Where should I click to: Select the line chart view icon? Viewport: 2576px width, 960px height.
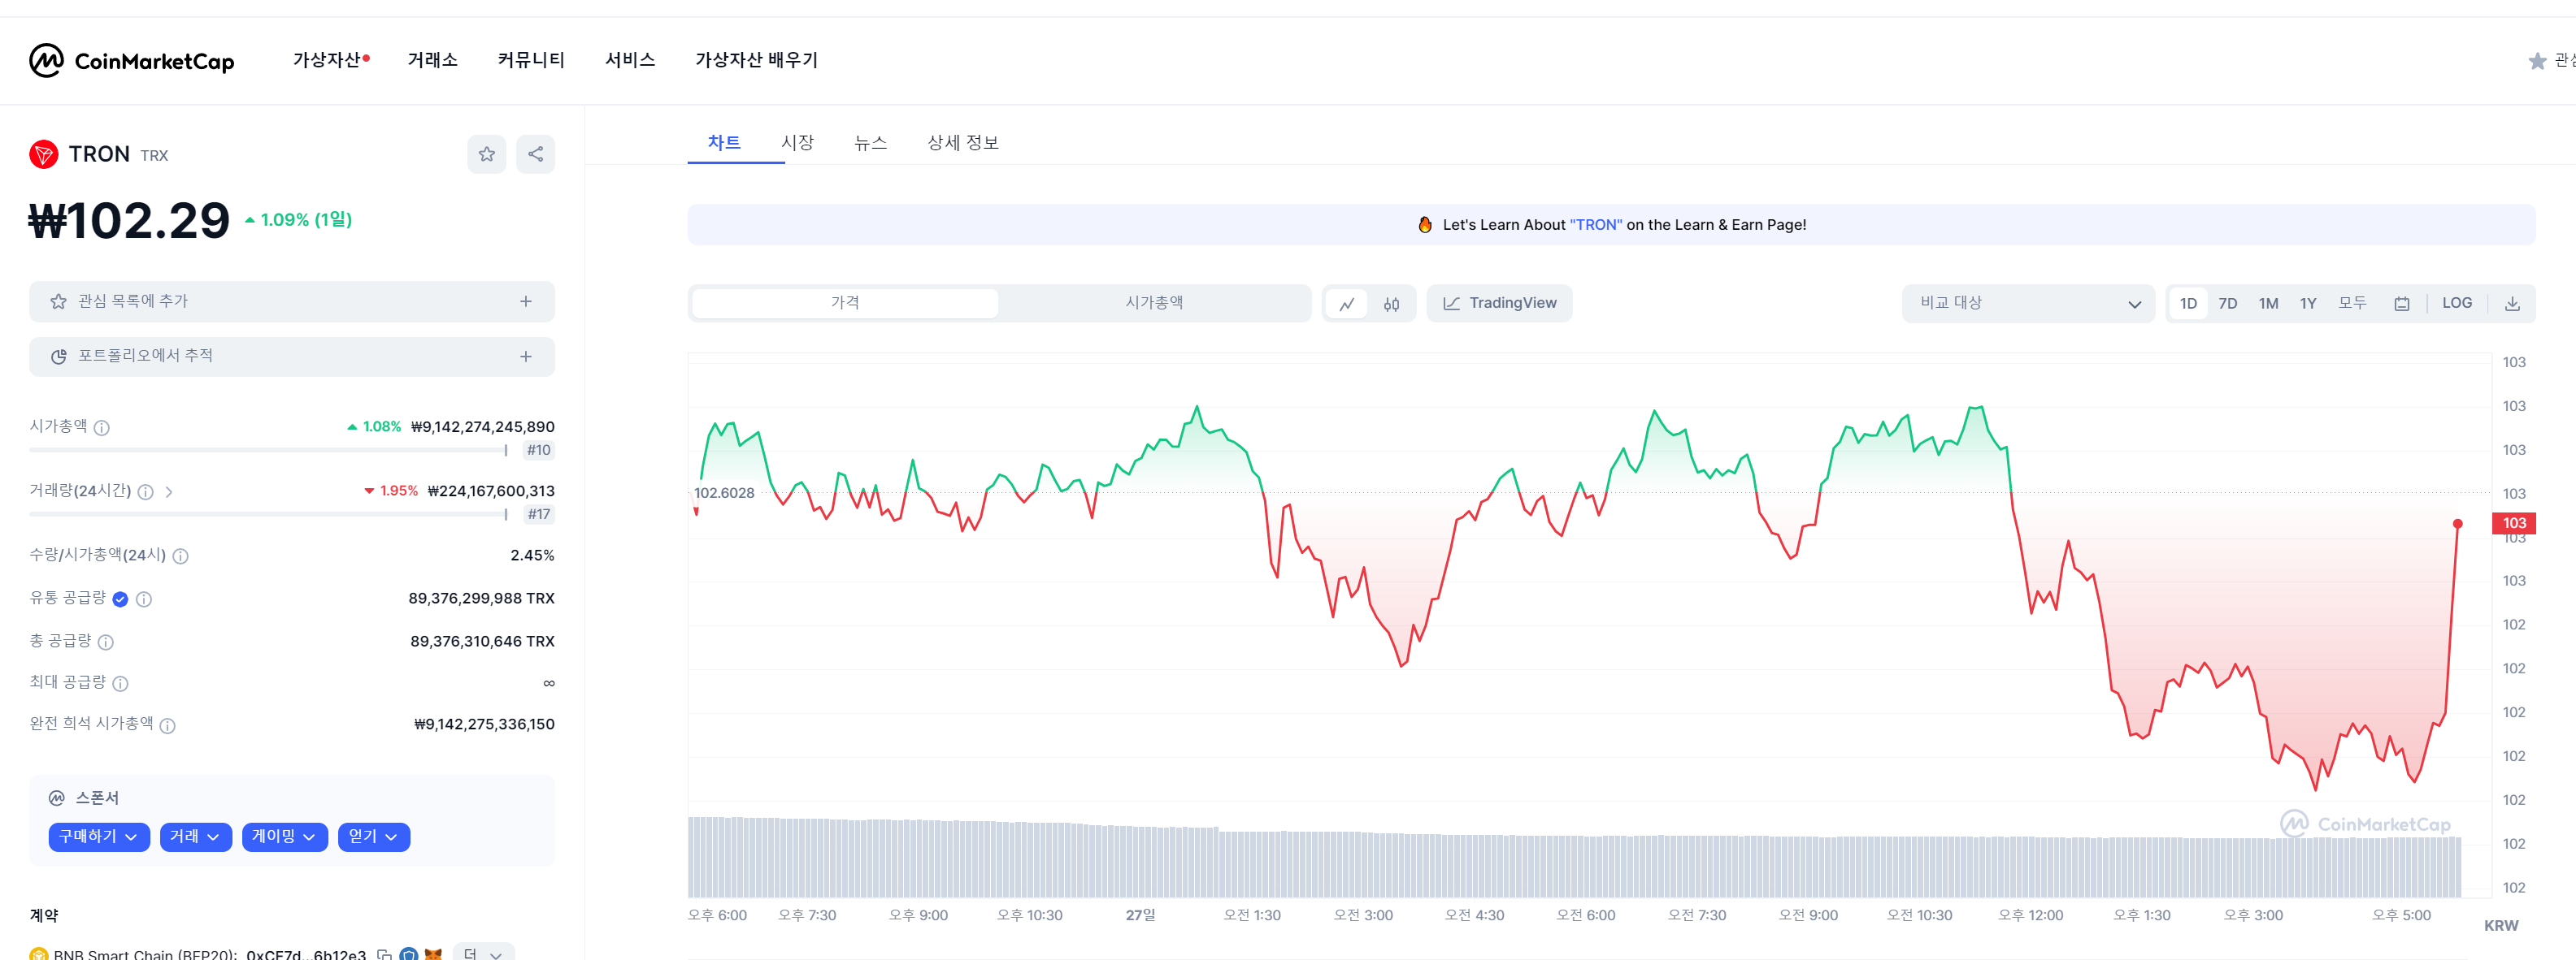1347,304
